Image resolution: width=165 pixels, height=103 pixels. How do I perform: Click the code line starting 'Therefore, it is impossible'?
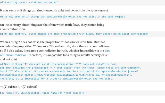[x=57, y=79]
